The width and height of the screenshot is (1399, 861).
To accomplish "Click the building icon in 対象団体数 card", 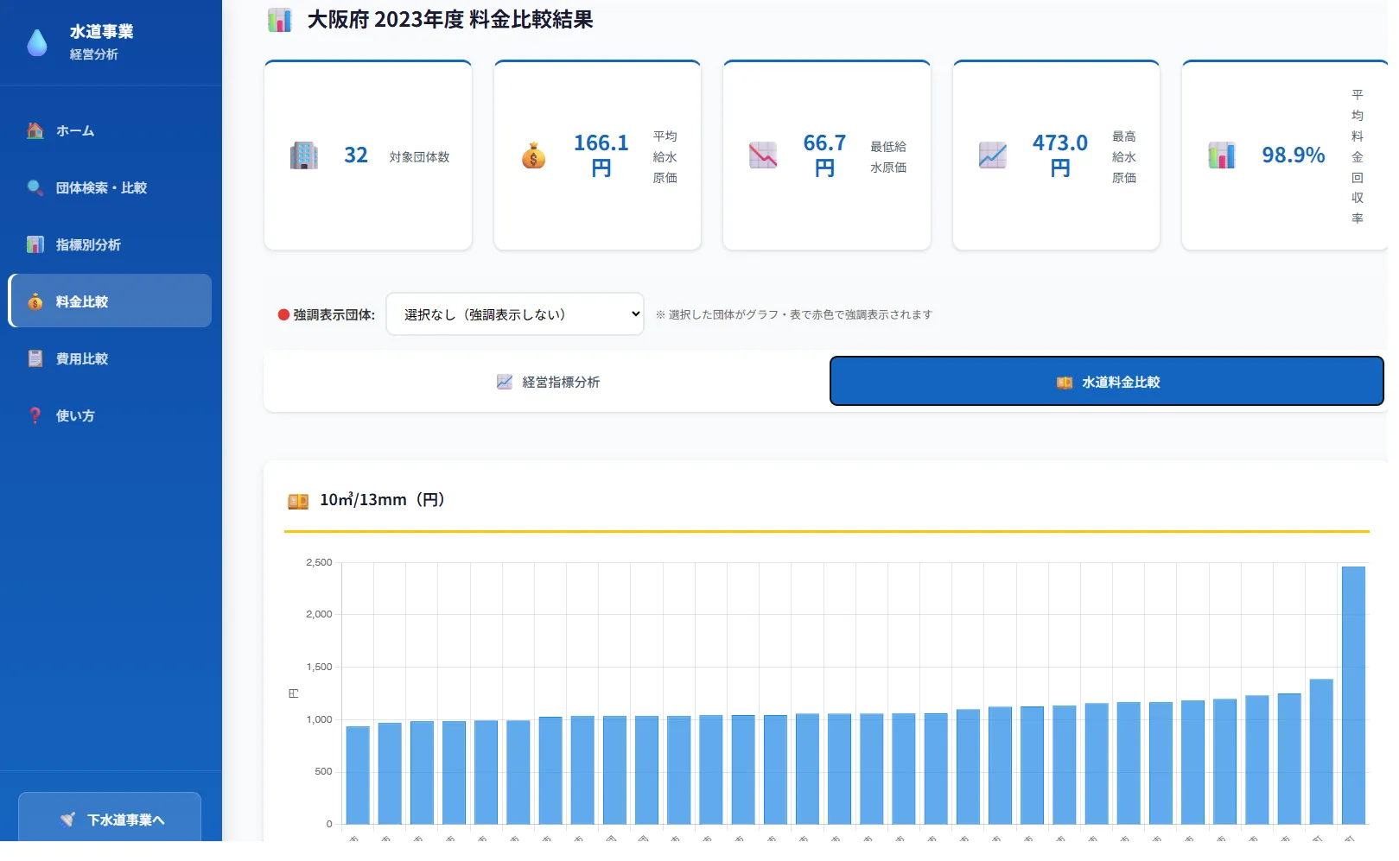I will [304, 155].
